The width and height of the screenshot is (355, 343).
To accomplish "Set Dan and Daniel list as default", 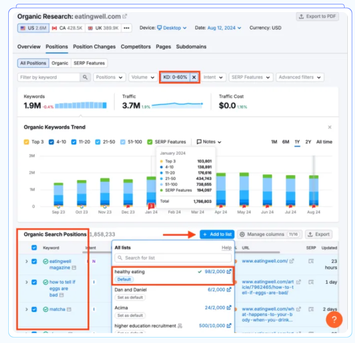I will [130, 297].
